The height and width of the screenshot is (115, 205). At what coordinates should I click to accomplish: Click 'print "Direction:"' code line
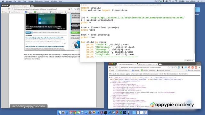[110, 47]
